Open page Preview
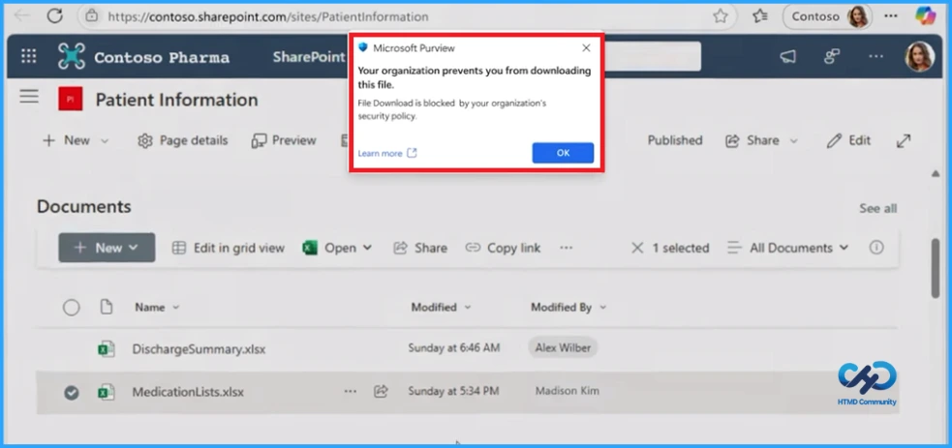 284,140
